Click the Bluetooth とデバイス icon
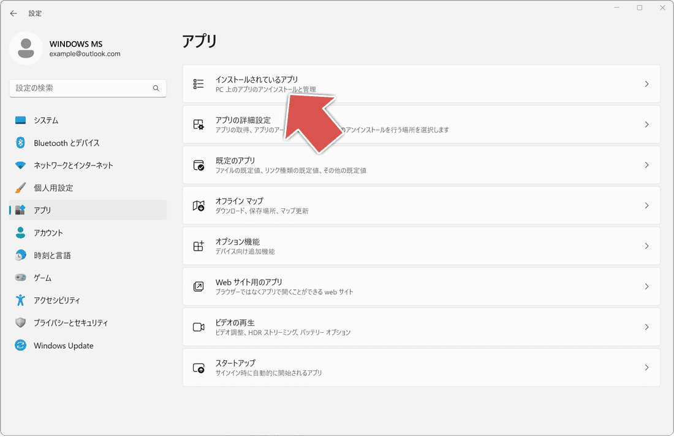 [x=20, y=143]
